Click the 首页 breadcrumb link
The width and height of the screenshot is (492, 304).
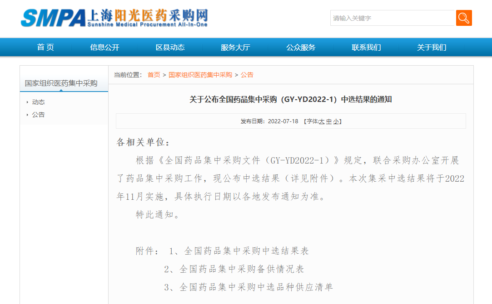154,75
